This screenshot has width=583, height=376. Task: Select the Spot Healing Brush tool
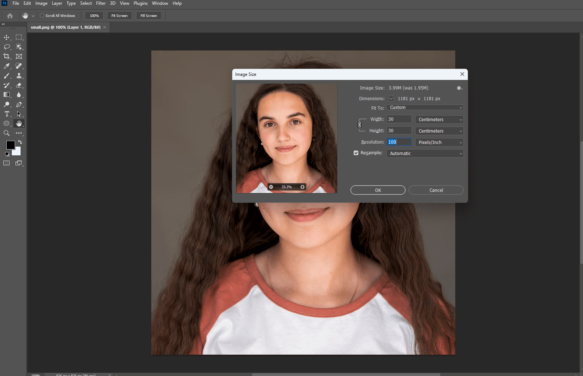click(19, 66)
